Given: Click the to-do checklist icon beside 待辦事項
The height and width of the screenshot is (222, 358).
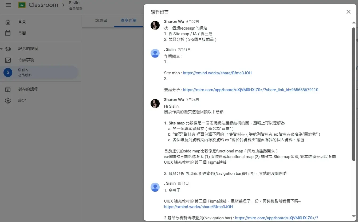Looking at the screenshot, I should [8, 60].
